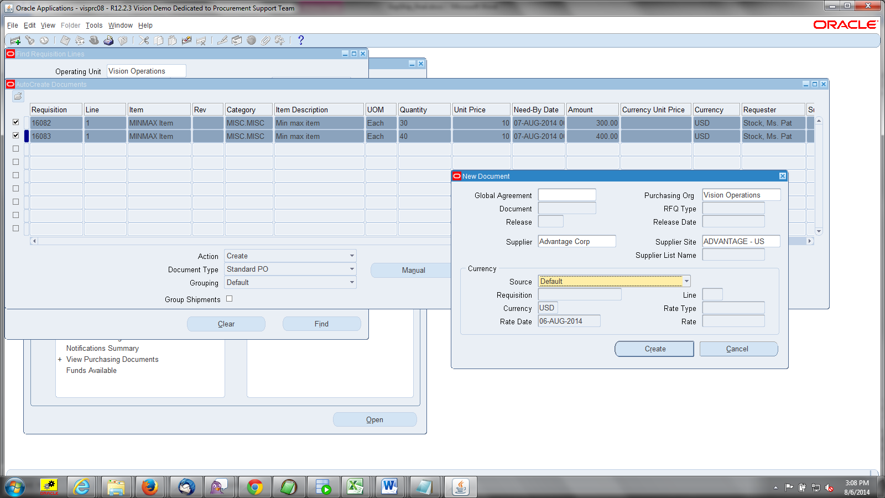The image size is (885, 498).
Task: Click the Close Form toolbar icon
Action: [123, 40]
